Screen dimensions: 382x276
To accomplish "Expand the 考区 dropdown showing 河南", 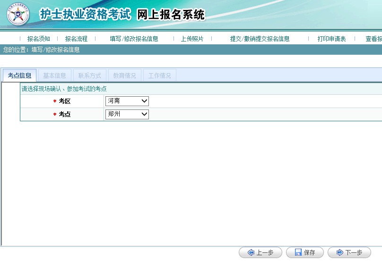I will (x=127, y=101).
